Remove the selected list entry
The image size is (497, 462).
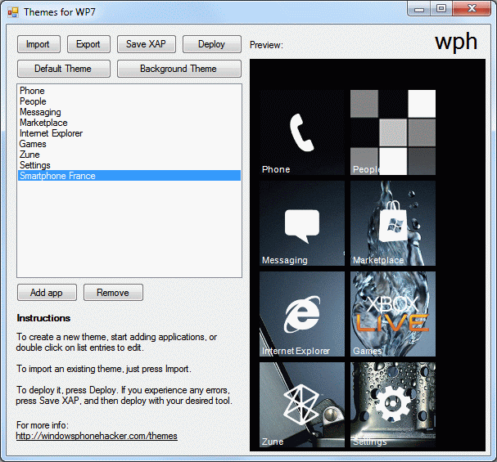(113, 293)
